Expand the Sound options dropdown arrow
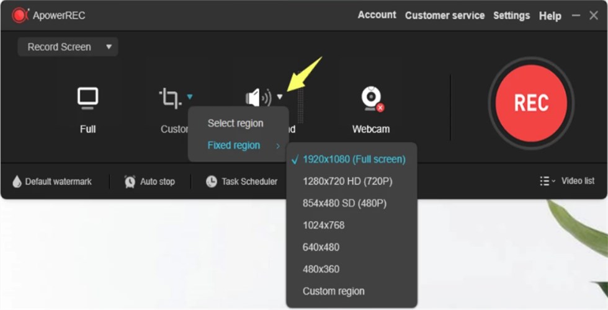This screenshot has width=608, height=310. (280, 97)
